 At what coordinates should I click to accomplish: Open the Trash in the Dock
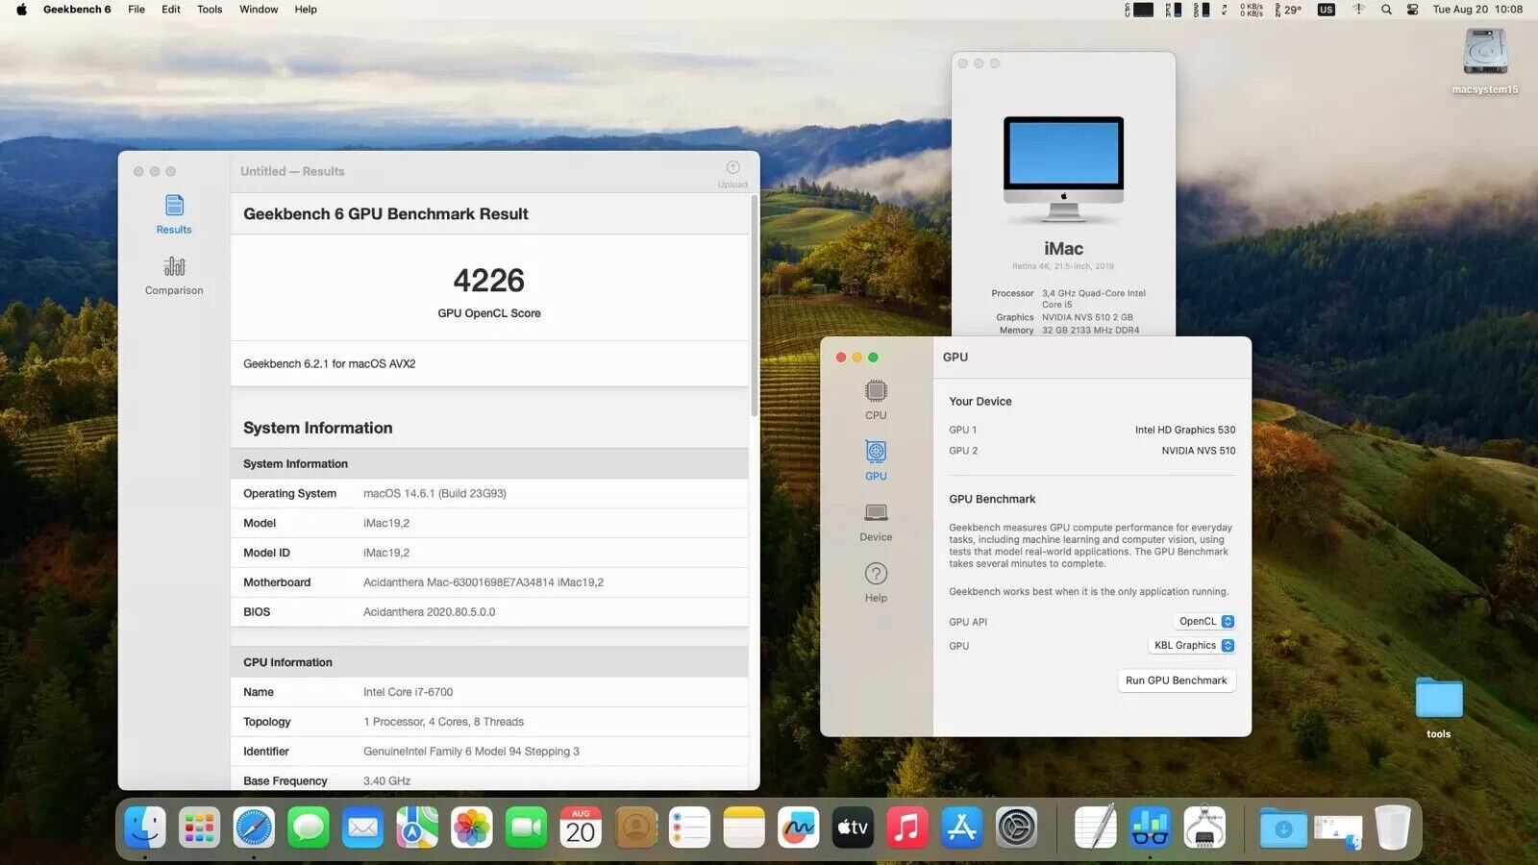click(x=1393, y=828)
